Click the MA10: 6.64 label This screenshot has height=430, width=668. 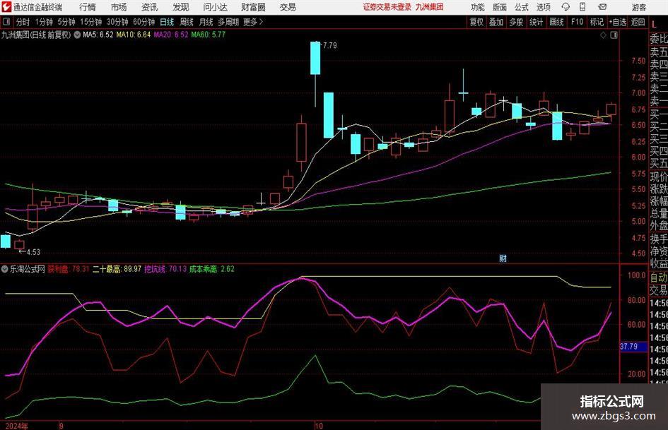coord(134,35)
